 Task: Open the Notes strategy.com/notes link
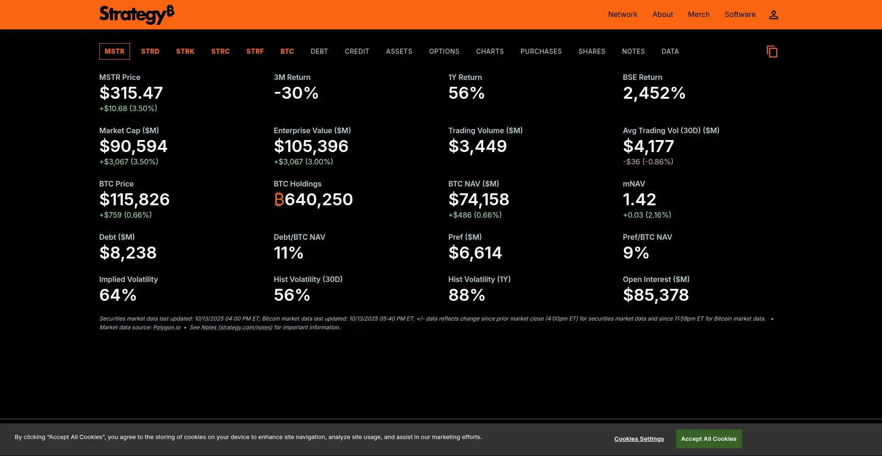(237, 327)
